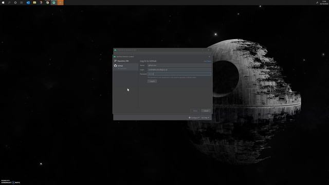Screen dimensions: 329x185
Task: Click the taskbar search magnifier icon
Action: click(9, 3)
